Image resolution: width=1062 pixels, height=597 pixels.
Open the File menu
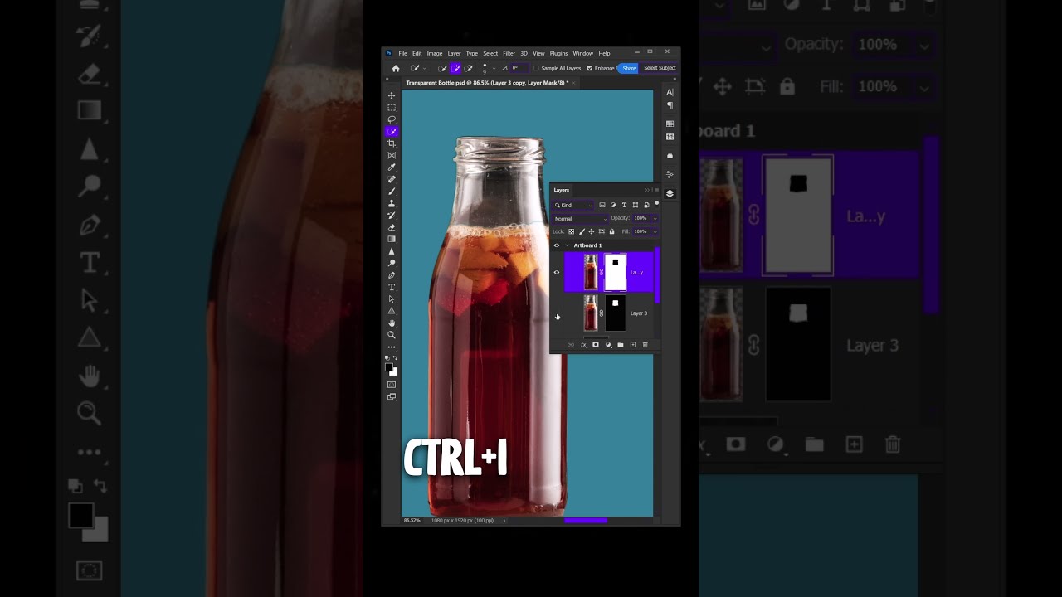[402, 53]
